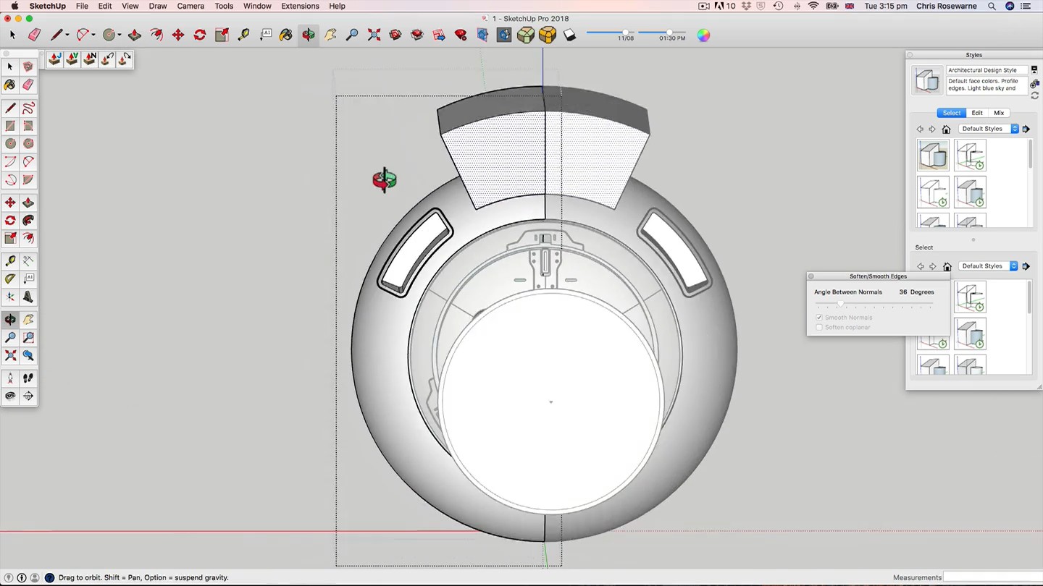
Task: Open the Camera menu
Action: pyautogui.click(x=190, y=6)
